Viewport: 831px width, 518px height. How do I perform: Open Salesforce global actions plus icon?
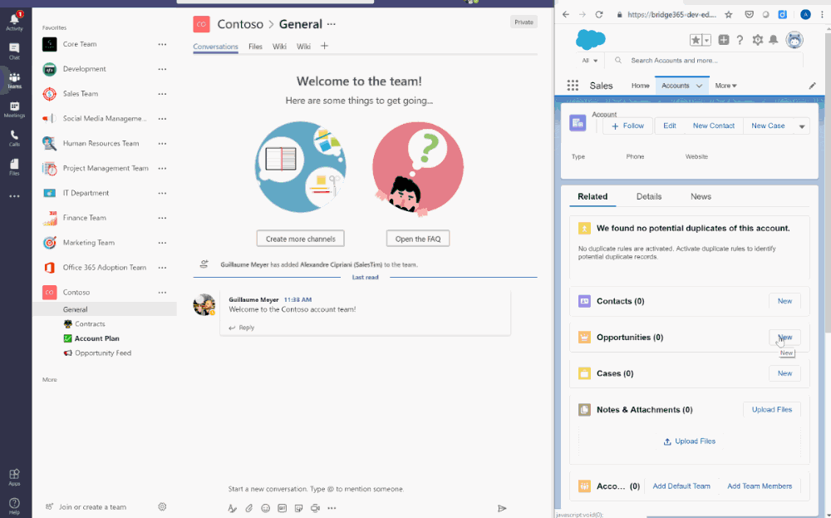coord(724,40)
